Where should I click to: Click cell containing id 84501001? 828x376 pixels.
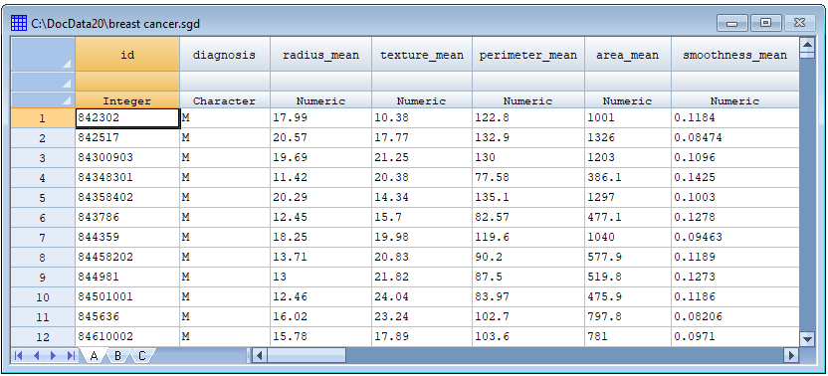coord(127,296)
